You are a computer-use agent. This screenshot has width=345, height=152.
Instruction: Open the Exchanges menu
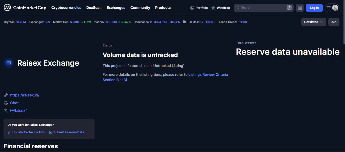(x=116, y=8)
